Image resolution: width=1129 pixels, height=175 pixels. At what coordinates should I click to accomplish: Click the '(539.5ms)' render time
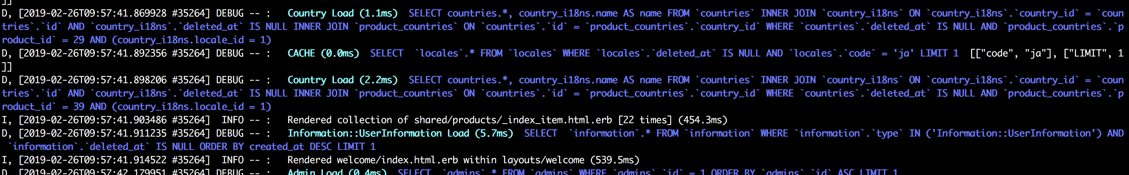tap(615, 160)
